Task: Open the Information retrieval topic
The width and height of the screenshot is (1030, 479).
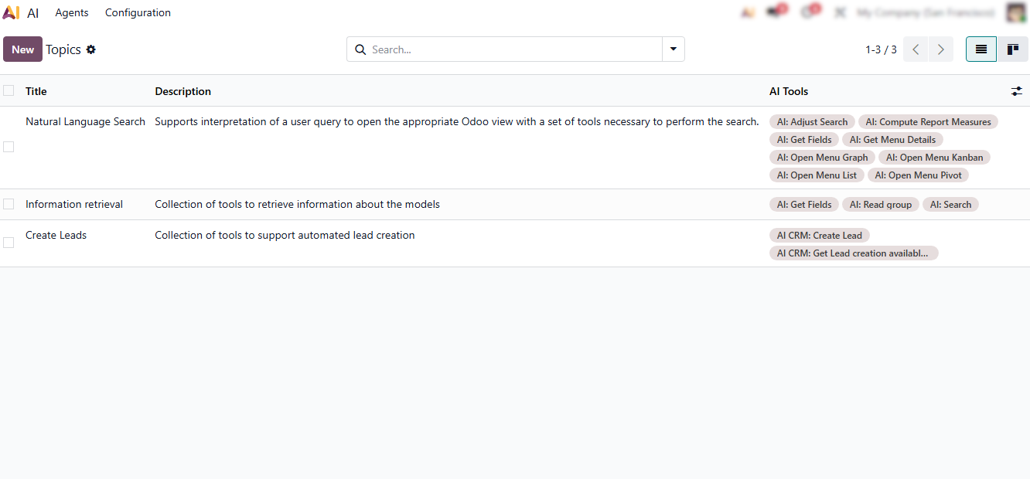Action: click(x=74, y=204)
